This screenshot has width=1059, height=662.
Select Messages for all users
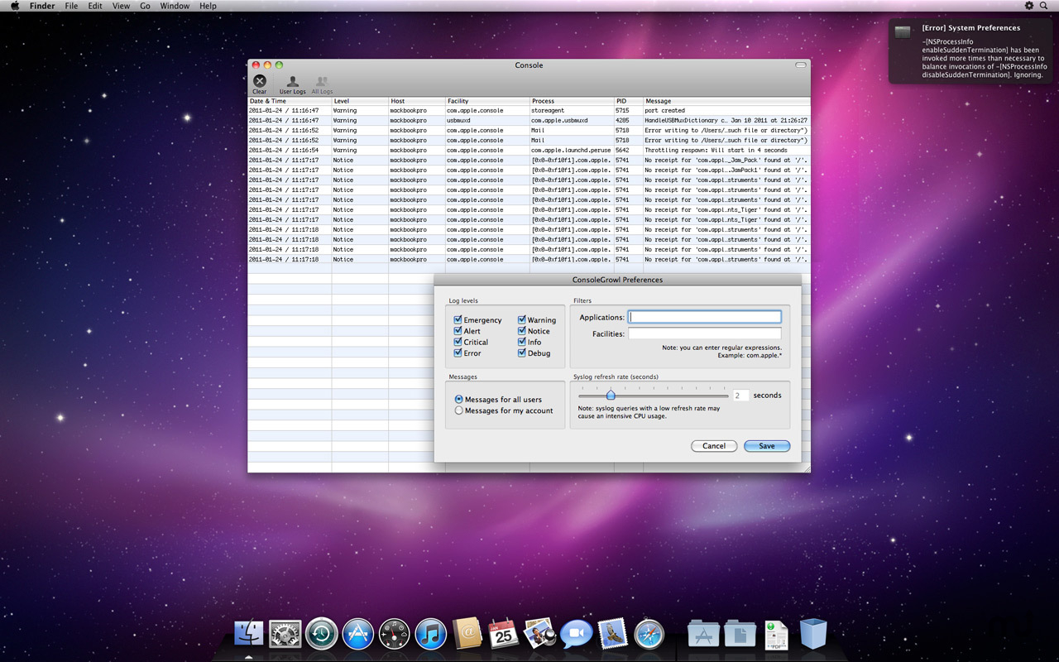(458, 400)
